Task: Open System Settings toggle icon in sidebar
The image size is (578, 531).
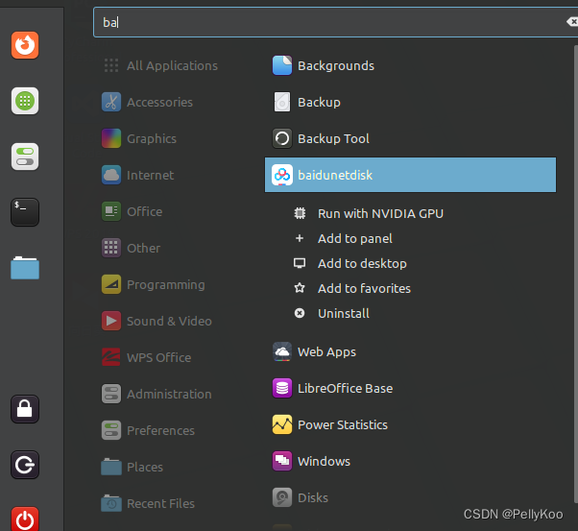Action: point(25,157)
